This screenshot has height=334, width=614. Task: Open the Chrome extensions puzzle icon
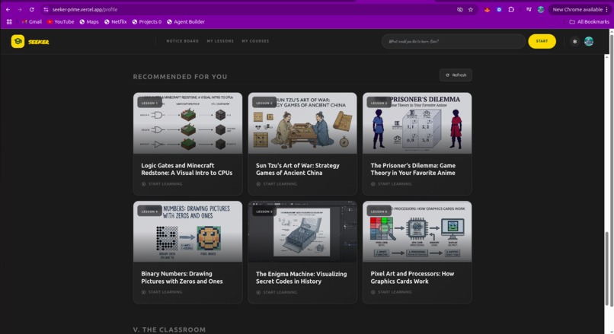511,9
